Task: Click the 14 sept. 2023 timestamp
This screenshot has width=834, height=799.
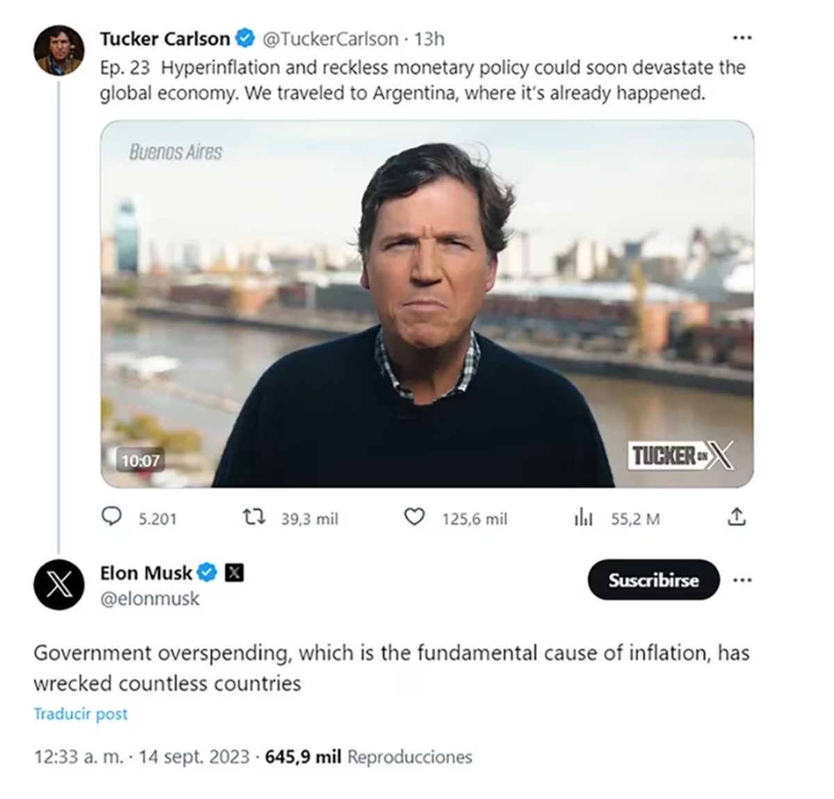Action: [193, 757]
